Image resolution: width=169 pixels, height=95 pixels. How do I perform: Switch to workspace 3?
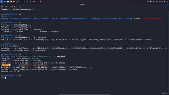pyautogui.click(x=27, y=2)
